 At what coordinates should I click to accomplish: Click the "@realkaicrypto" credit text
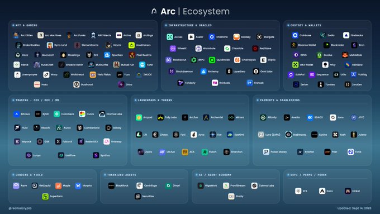[x=20, y=208]
